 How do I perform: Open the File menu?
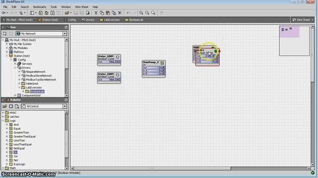5,7
